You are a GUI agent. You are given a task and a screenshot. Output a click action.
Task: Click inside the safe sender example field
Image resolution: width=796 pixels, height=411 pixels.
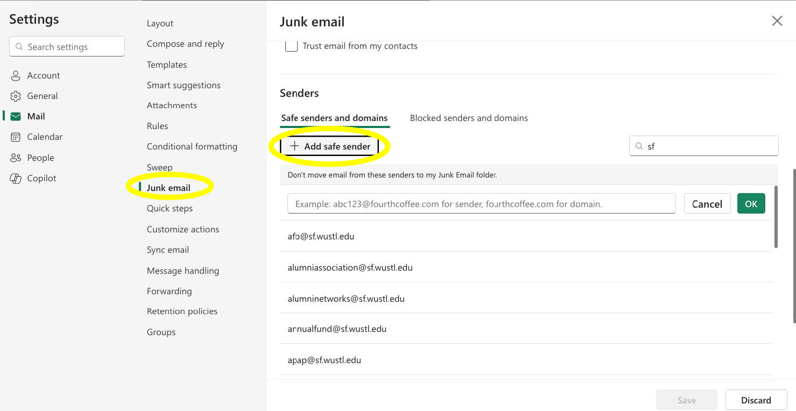481,203
